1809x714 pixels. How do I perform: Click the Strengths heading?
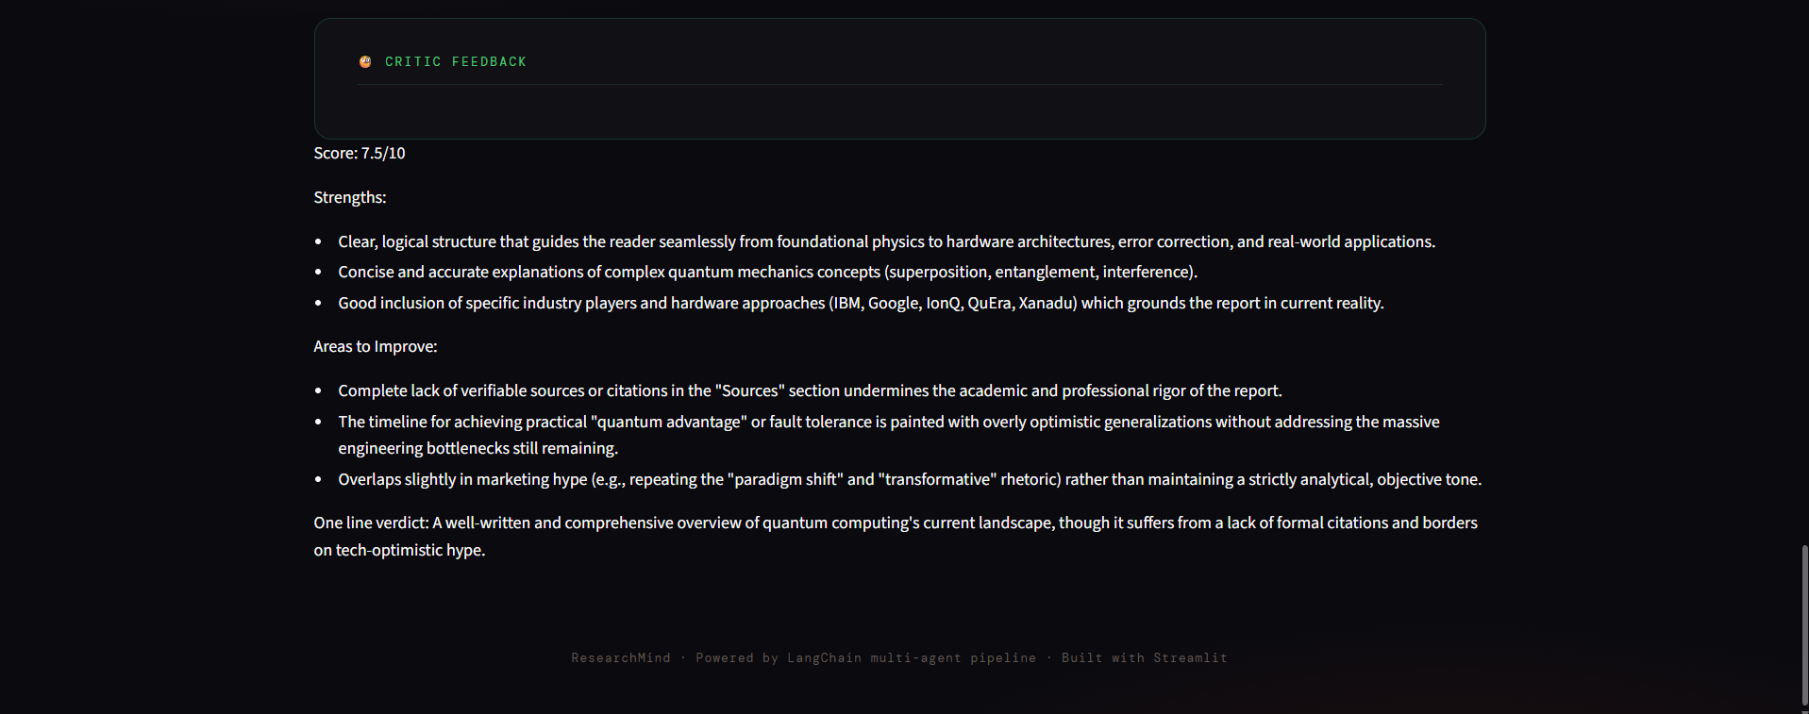pyautogui.click(x=350, y=197)
